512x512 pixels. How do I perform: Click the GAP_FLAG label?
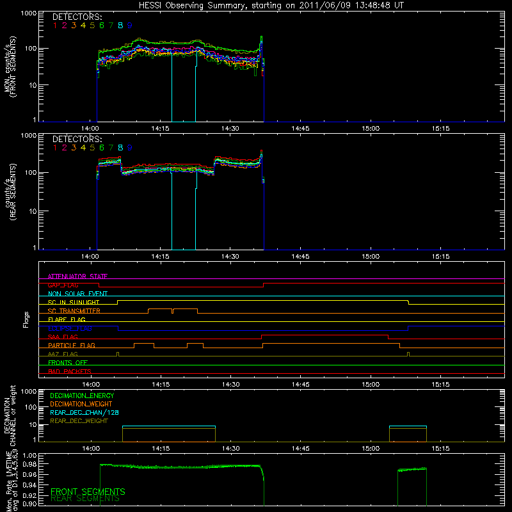point(63,285)
